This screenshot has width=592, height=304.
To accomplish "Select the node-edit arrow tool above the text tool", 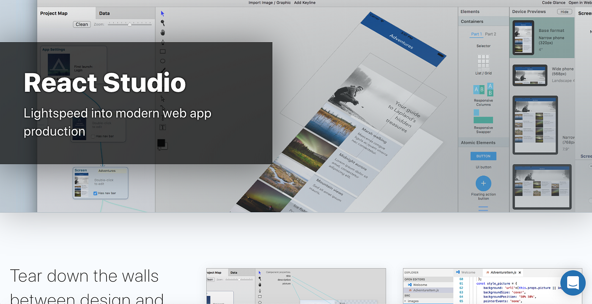I will pyautogui.click(x=162, y=99).
